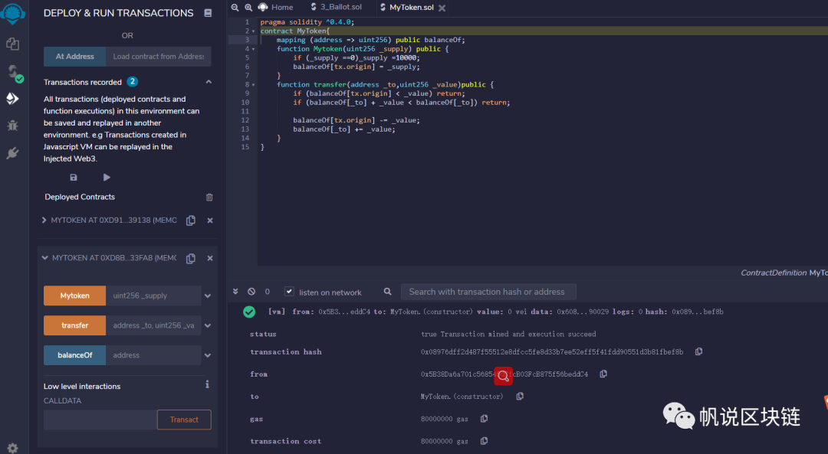
Task: Click the Transactions recorded count badge
Action: click(x=133, y=82)
